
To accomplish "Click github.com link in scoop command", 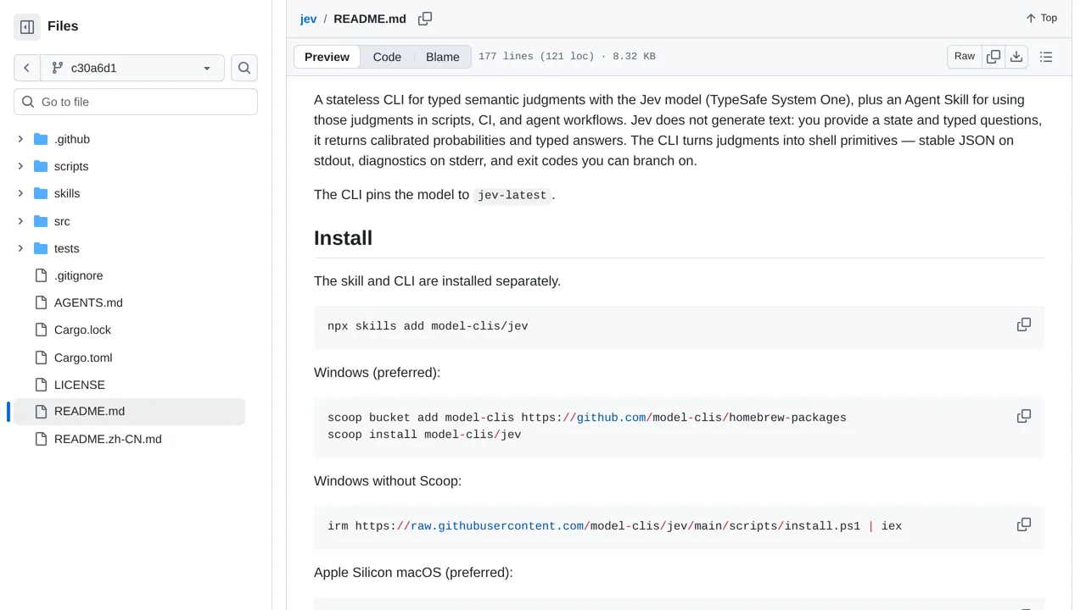I will pyautogui.click(x=612, y=418).
